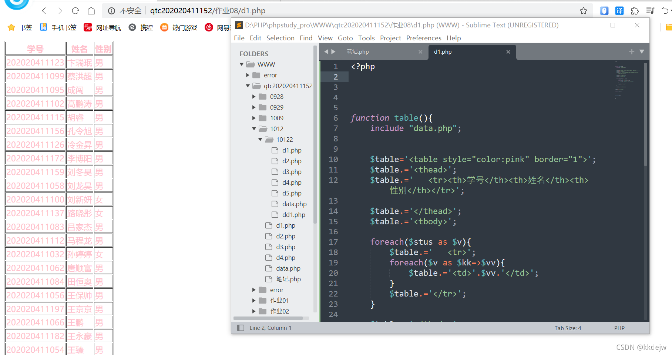Open the Help menu
The image size is (672, 355).
[x=454, y=38]
